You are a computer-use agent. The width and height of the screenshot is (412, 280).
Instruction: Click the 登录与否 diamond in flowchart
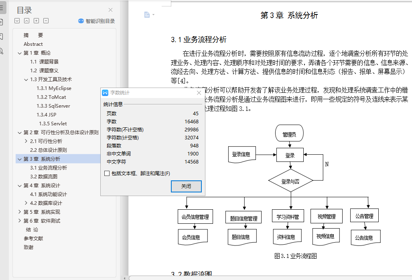[290, 181]
